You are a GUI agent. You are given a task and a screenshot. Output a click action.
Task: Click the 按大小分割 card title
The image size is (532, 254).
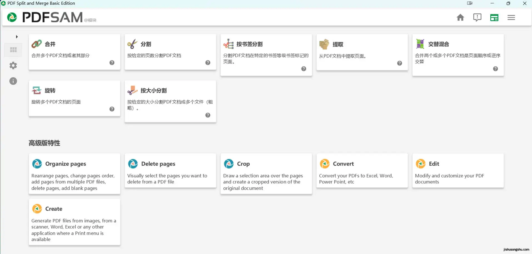[x=154, y=90]
